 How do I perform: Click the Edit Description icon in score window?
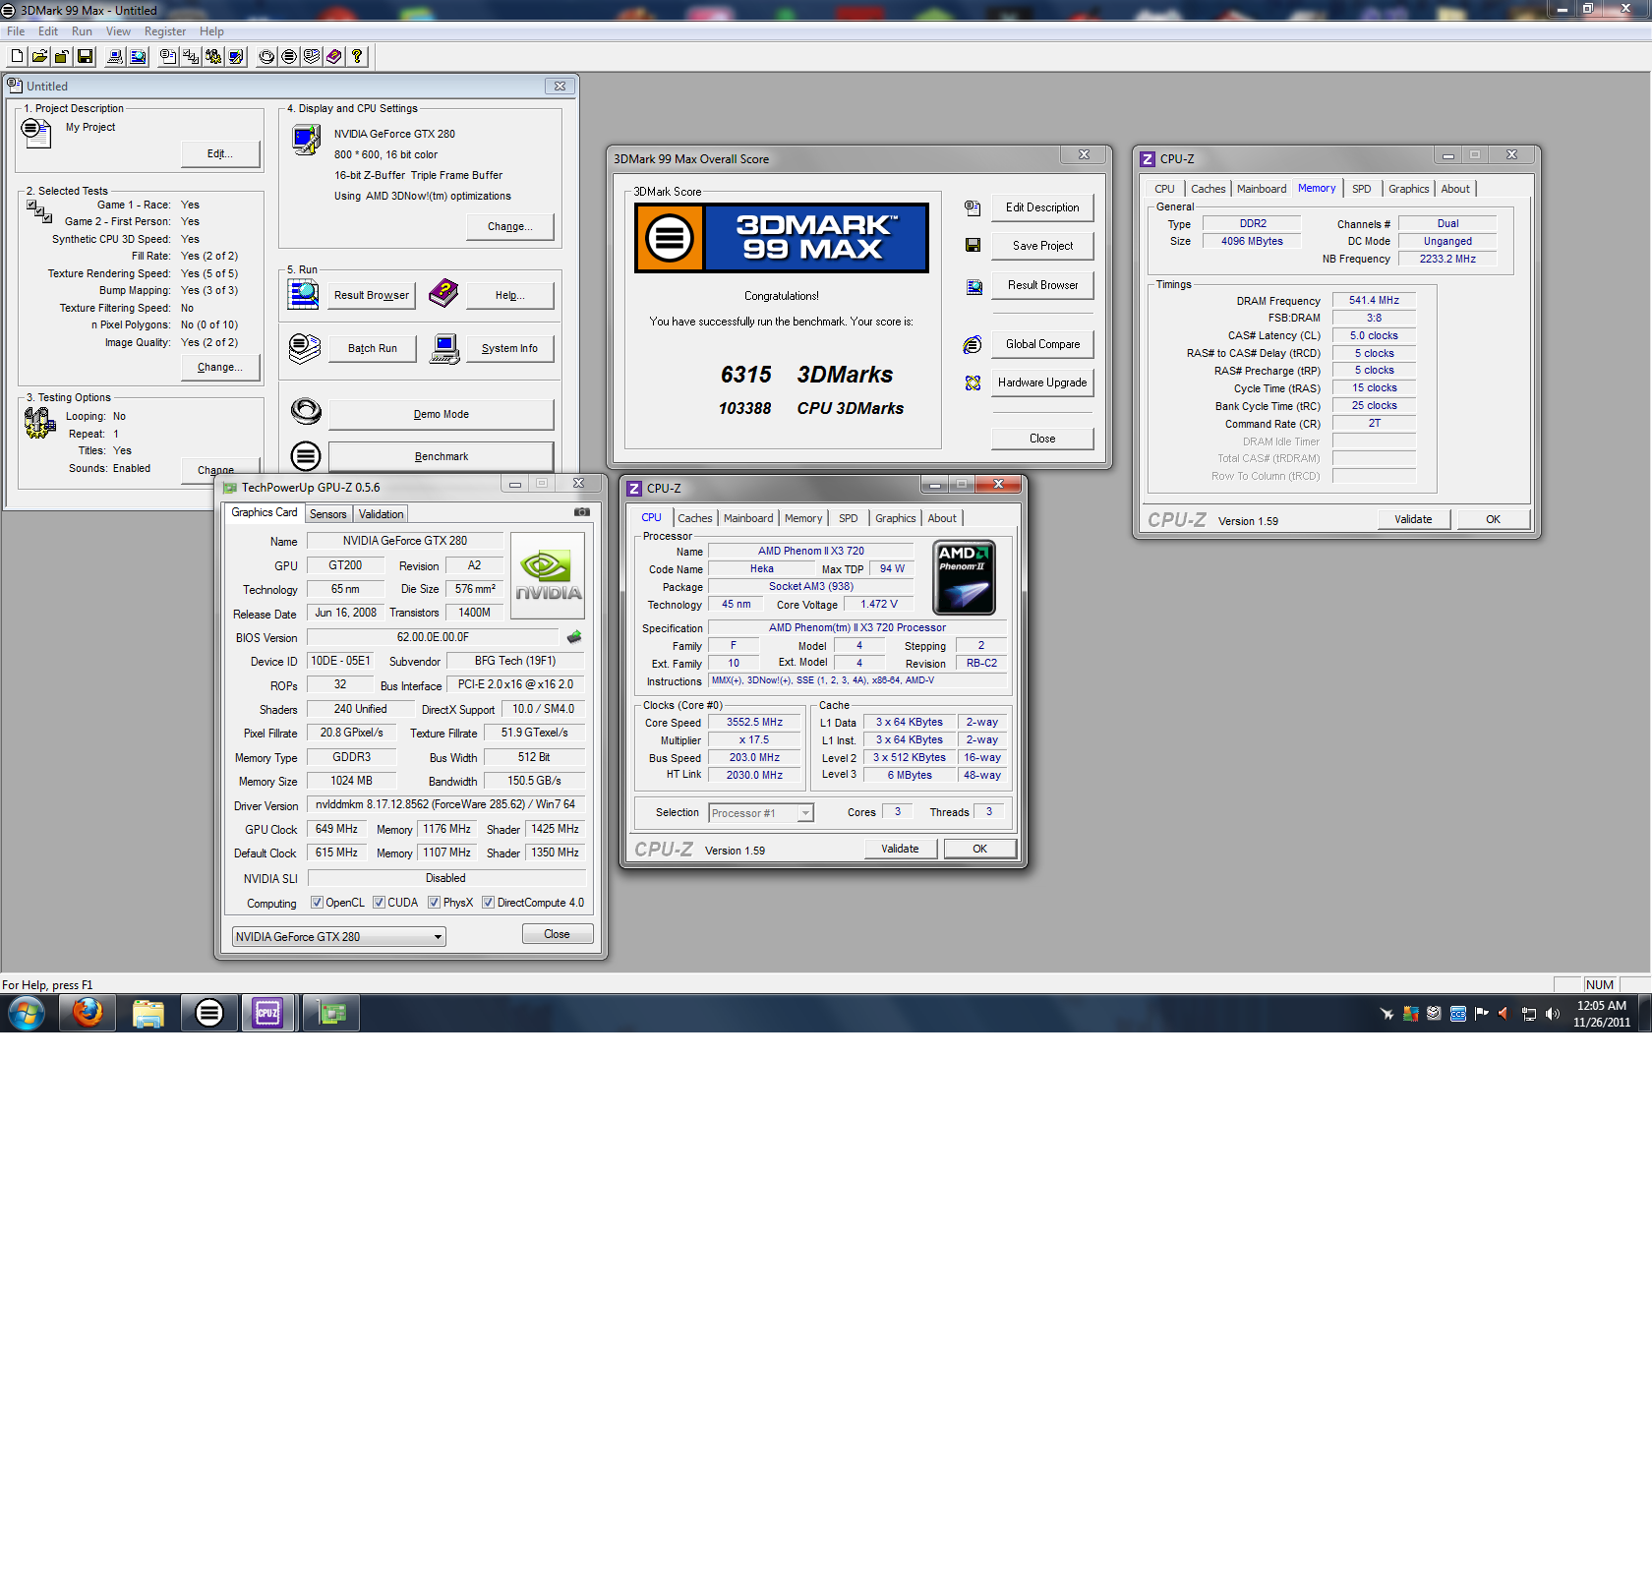tap(973, 207)
